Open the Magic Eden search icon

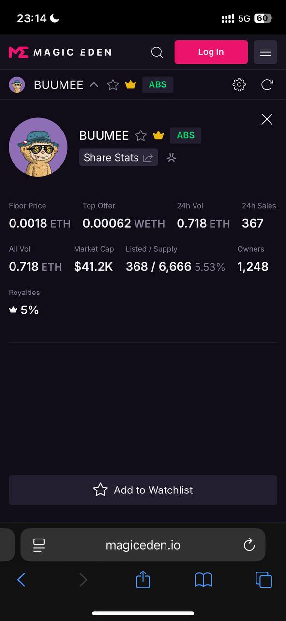[x=157, y=52]
